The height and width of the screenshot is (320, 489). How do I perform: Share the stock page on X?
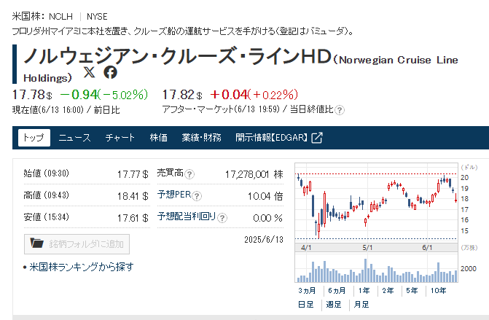(89, 72)
